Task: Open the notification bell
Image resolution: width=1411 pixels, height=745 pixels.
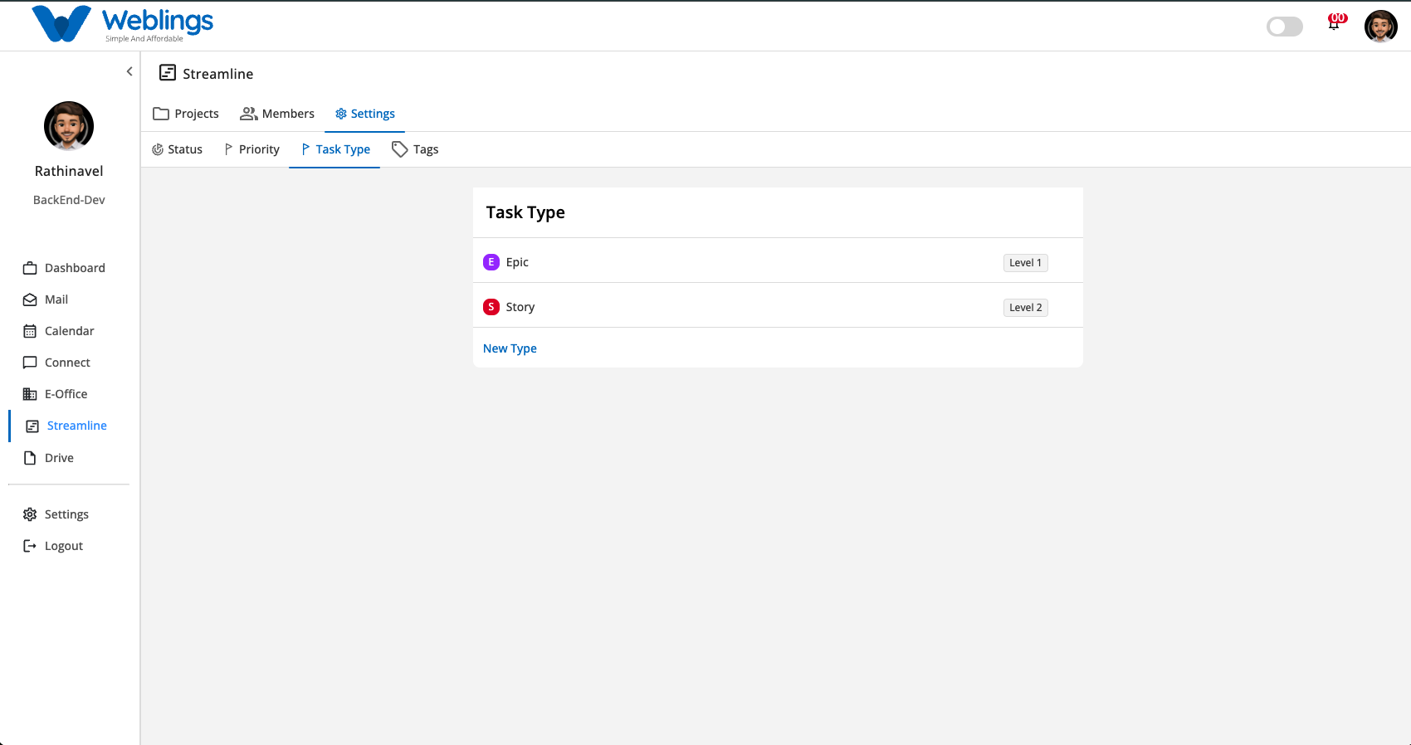Action: click(1335, 23)
